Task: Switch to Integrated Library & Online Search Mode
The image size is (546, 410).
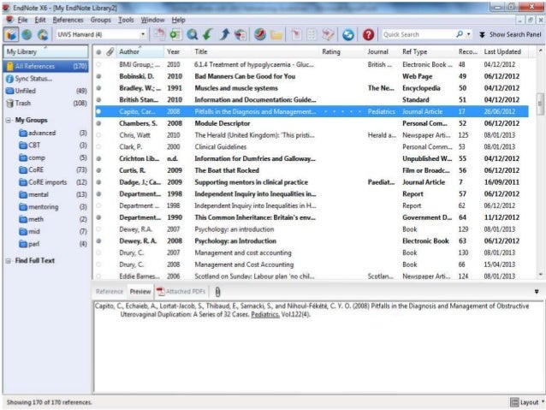Action: tap(43, 34)
